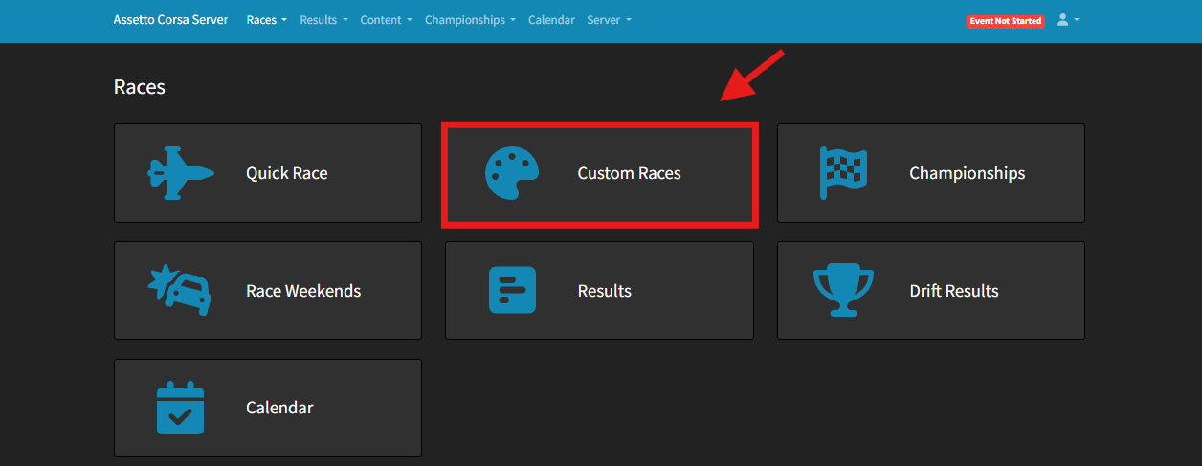
Task: Click the jet icon on Quick Race card
Action: (181, 173)
